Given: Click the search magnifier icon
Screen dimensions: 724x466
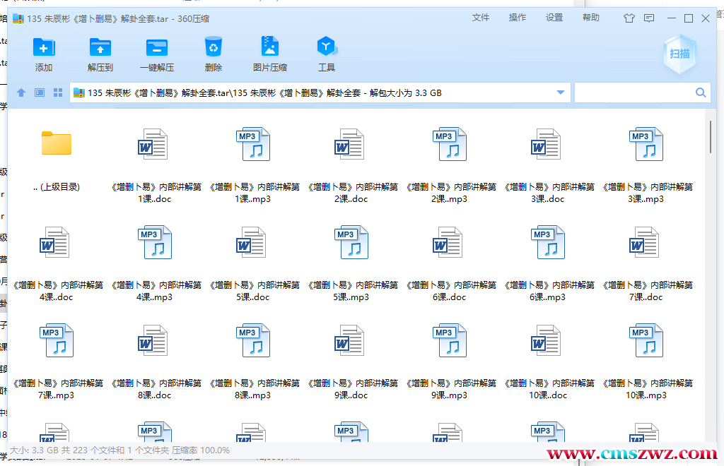Looking at the screenshot, I should 701,92.
